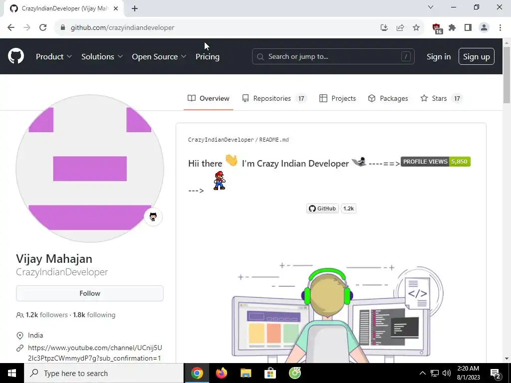Click the taskbar Type here to search box
This screenshot has height=383, width=511.
pyautogui.click(x=104, y=373)
